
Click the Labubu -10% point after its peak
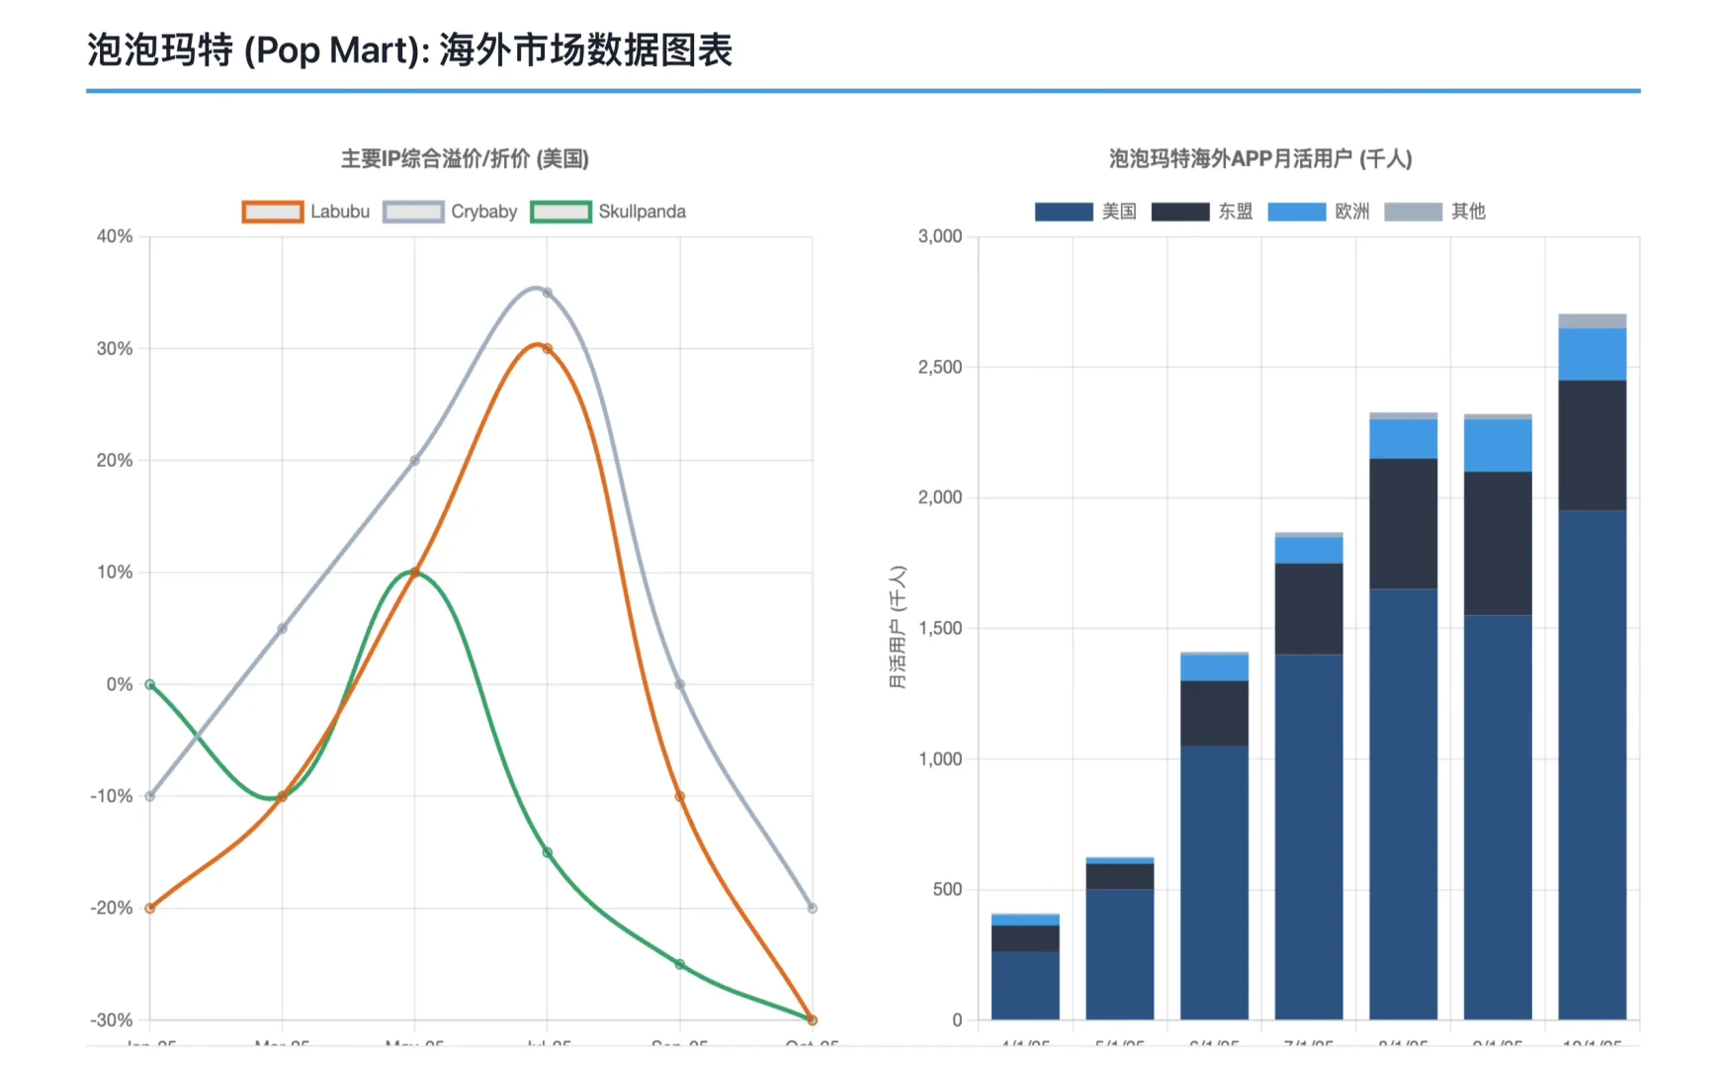pyautogui.click(x=679, y=796)
